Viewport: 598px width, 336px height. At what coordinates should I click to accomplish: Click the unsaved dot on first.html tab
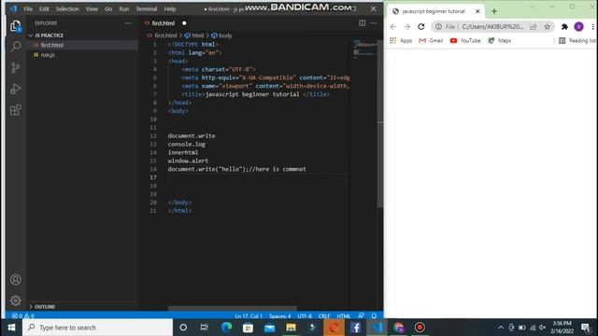click(184, 23)
